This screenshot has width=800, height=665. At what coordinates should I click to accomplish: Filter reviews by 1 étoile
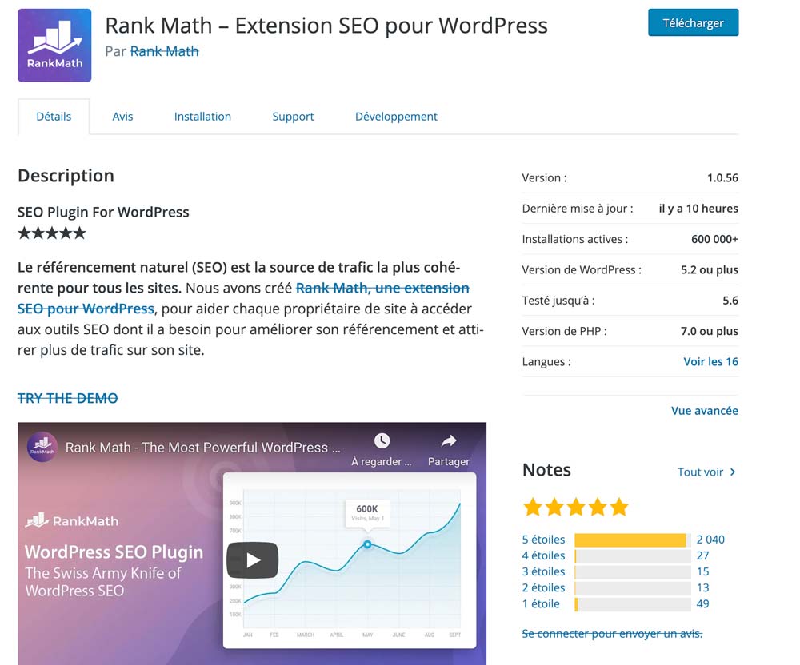click(x=541, y=603)
